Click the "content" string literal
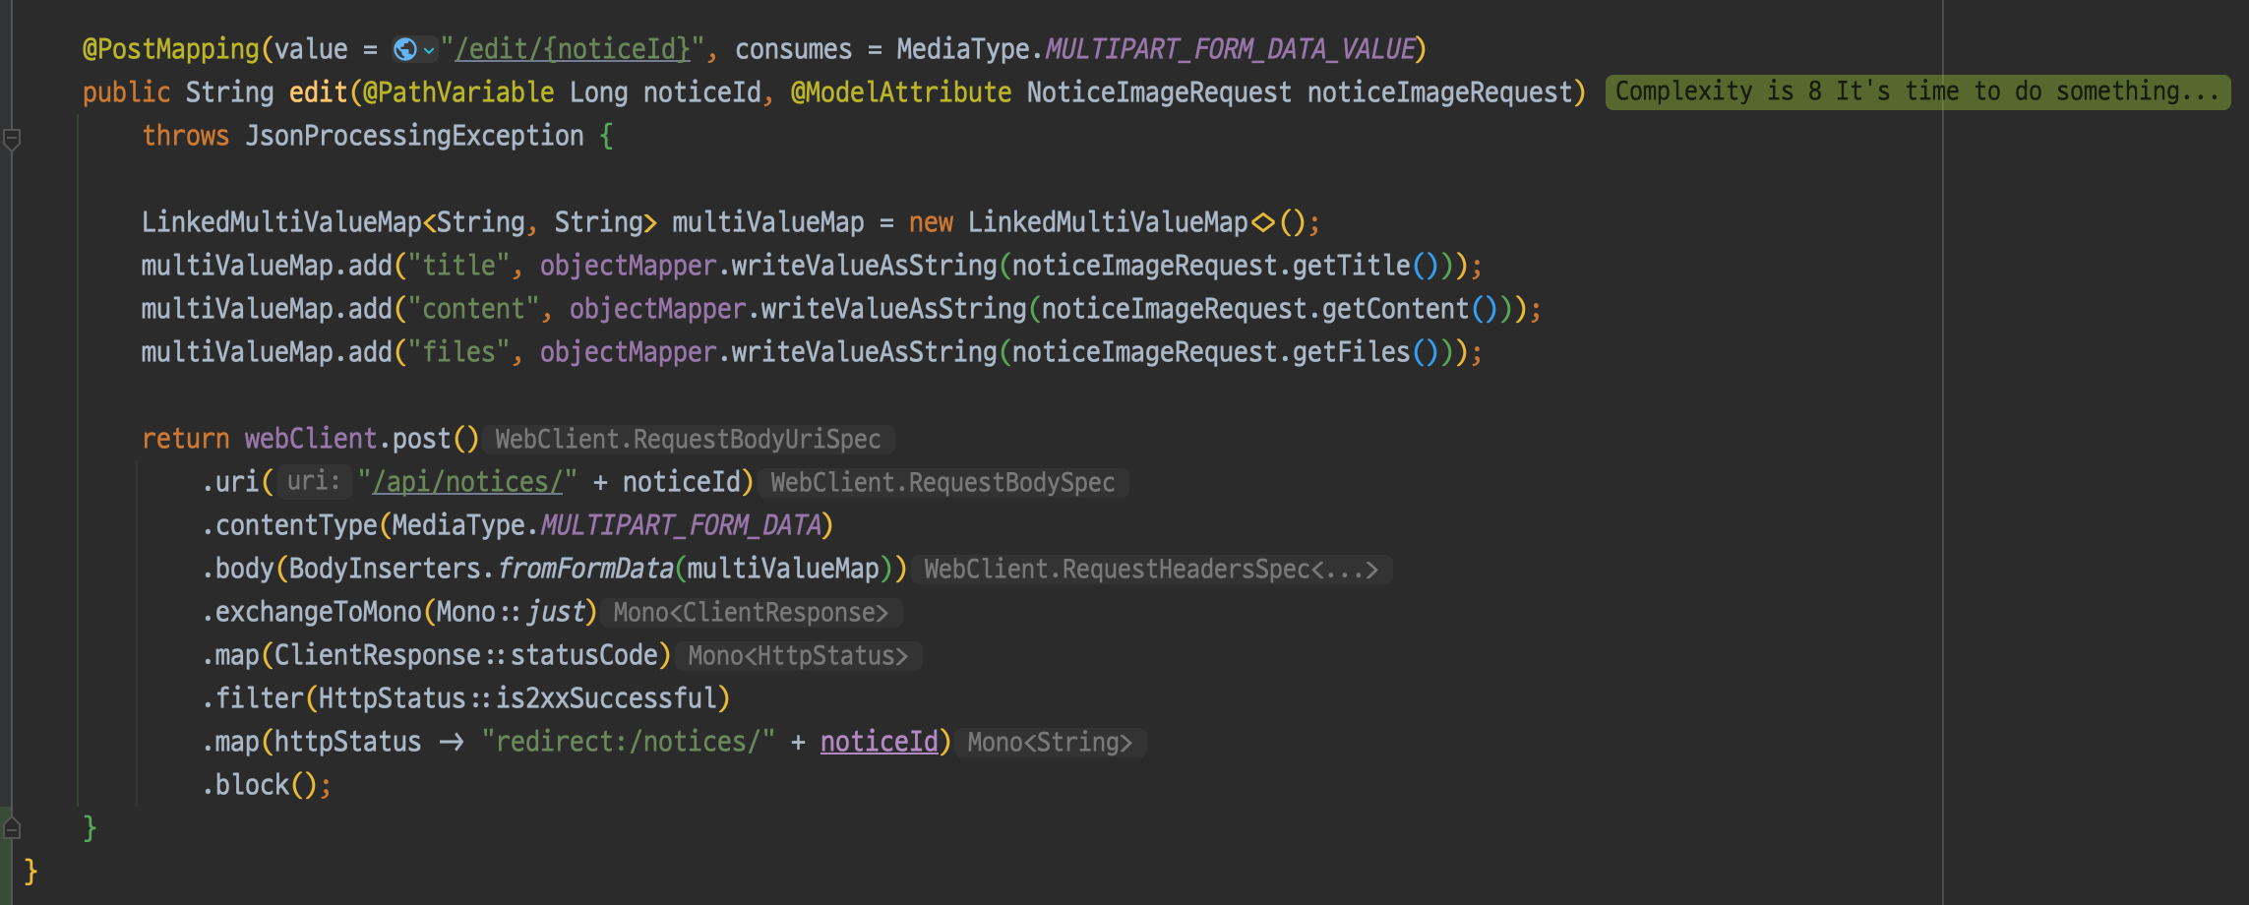This screenshot has width=2249, height=905. click(473, 309)
